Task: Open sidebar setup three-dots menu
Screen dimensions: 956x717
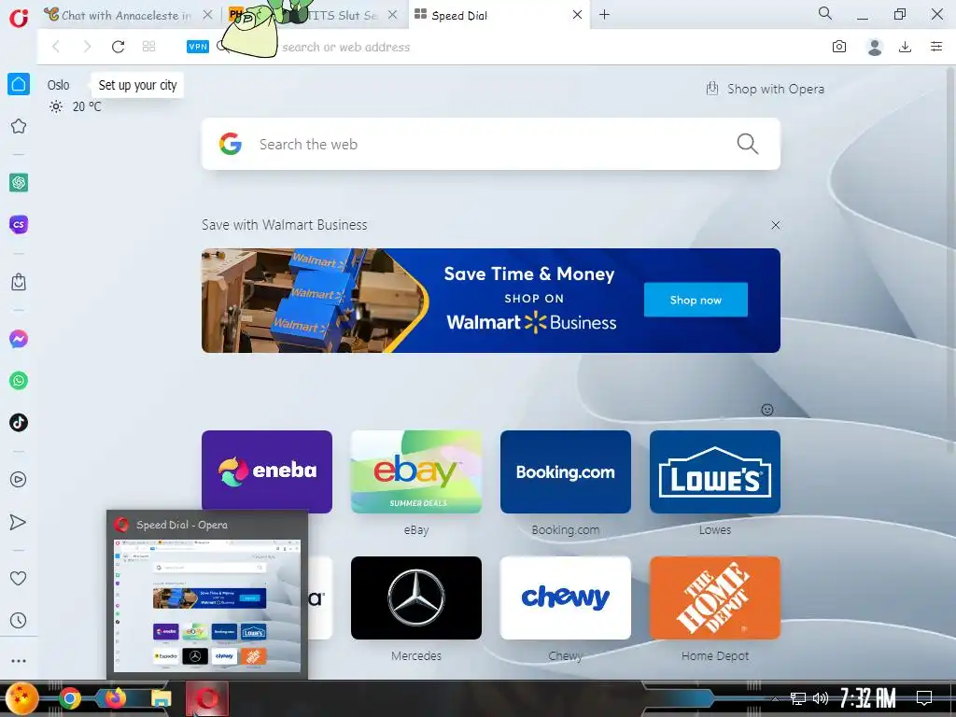Action: point(19,661)
